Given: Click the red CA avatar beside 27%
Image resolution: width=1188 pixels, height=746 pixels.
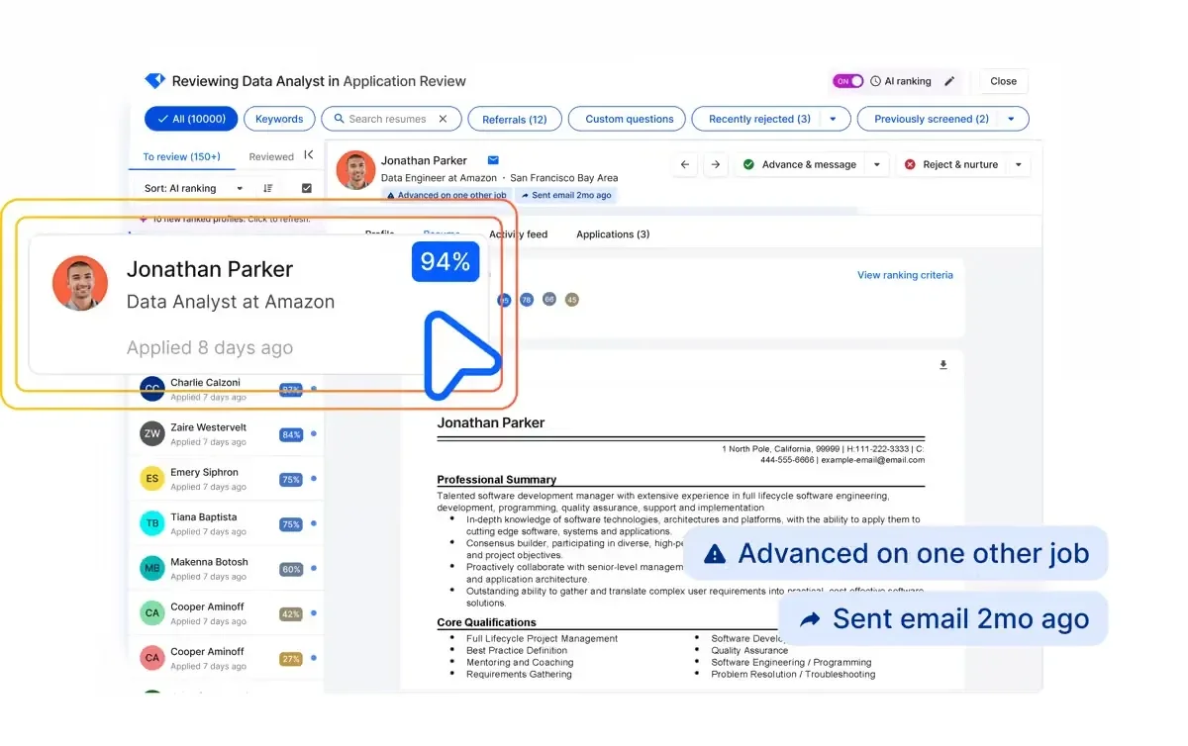Looking at the screenshot, I should 151,658.
